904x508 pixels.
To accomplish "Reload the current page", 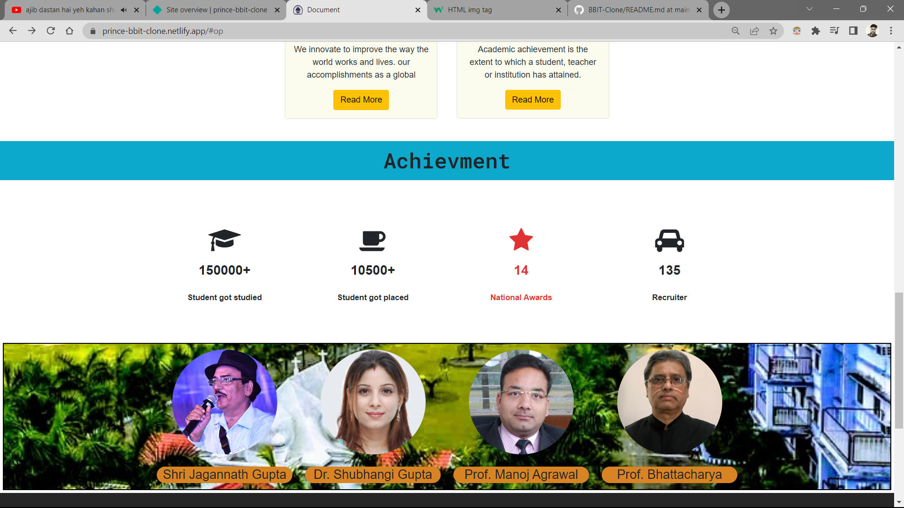I will coord(51,31).
